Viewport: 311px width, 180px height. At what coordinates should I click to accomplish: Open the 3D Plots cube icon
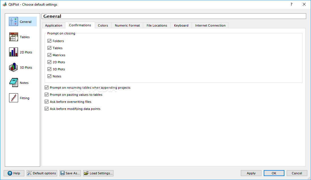click(14, 67)
